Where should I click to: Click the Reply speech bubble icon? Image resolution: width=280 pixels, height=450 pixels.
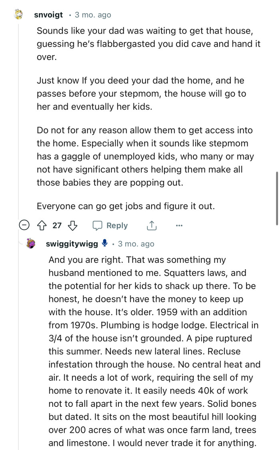(x=97, y=225)
